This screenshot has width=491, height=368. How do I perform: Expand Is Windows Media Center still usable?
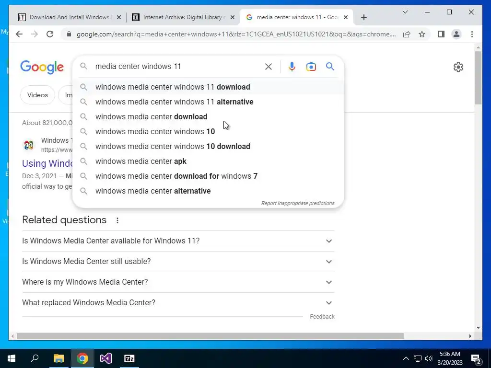click(178, 262)
